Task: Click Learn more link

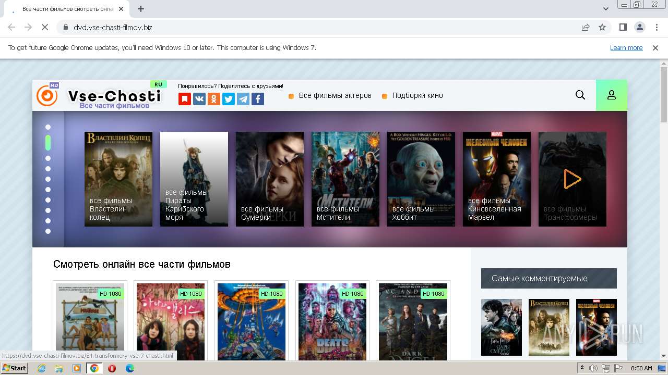Action: pos(626,47)
